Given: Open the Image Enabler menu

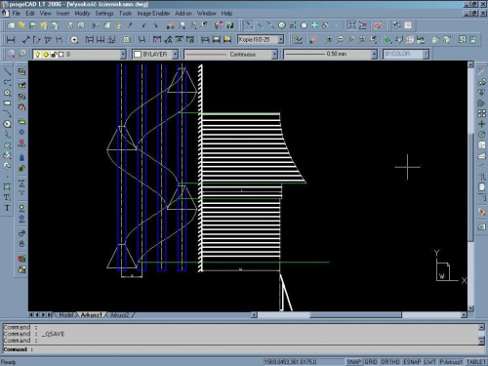Looking at the screenshot, I should [153, 14].
